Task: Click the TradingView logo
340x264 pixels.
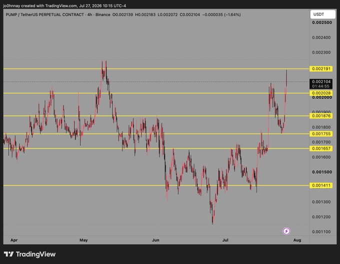Action: tap(29, 254)
